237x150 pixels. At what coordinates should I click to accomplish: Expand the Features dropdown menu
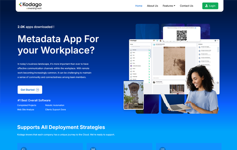tap(169, 6)
